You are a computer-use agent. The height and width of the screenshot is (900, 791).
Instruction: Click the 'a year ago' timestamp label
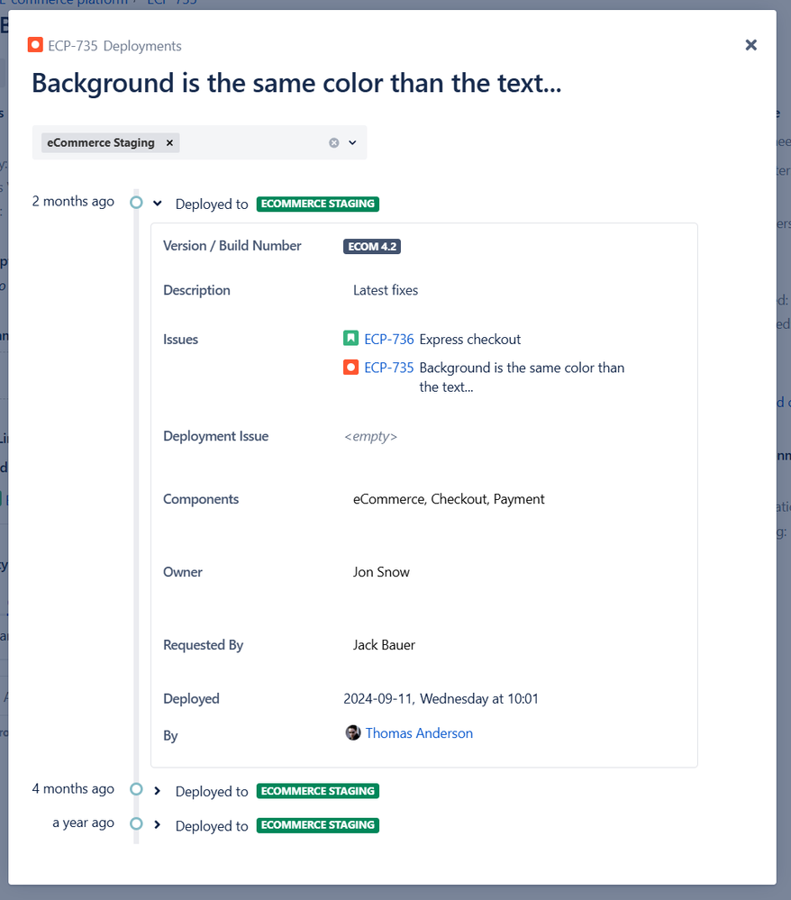pos(83,823)
